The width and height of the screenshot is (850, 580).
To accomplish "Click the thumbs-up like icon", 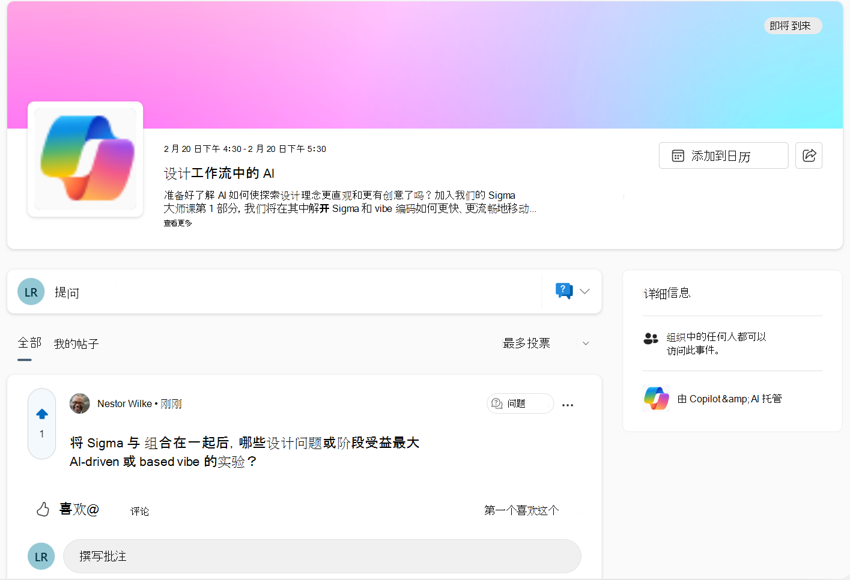I will [x=43, y=510].
